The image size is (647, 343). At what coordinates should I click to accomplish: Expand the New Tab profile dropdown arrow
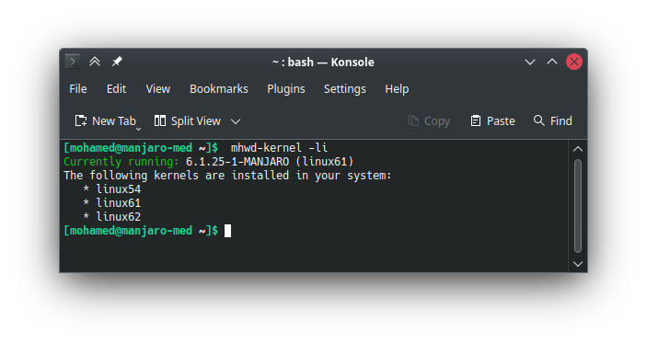pos(139,129)
